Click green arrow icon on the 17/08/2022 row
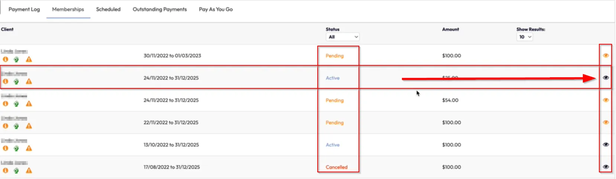616x179 pixels. pos(16,171)
